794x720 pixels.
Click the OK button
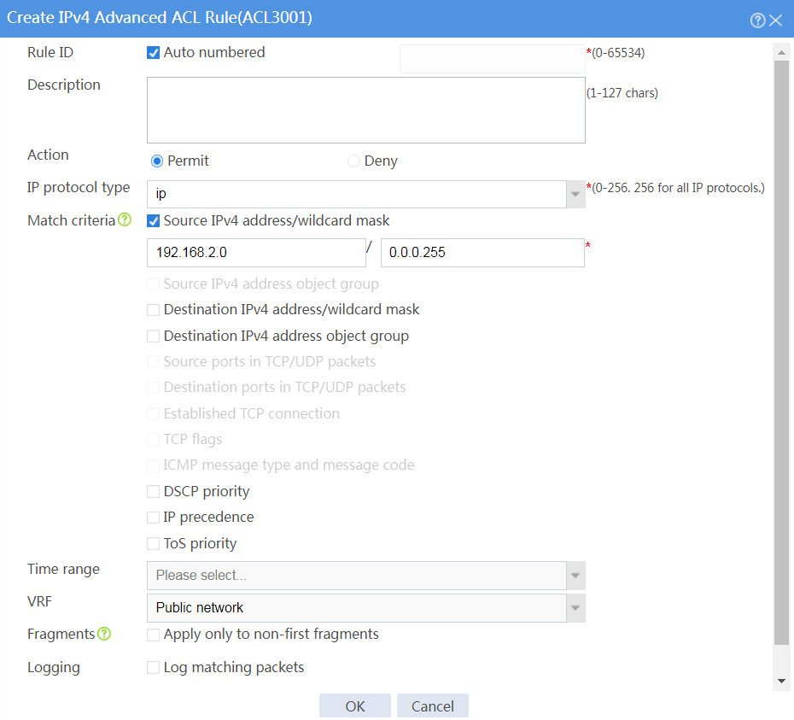(x=355, y=705)
